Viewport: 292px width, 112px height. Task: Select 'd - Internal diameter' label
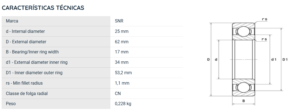25,31
